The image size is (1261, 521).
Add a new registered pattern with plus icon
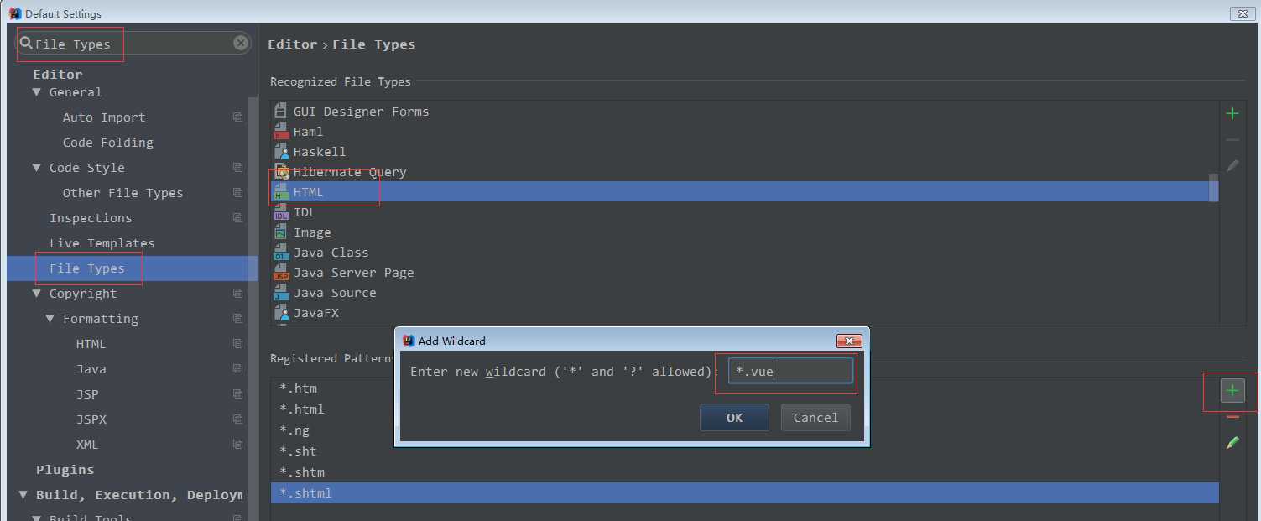(x=1232, y=390)
